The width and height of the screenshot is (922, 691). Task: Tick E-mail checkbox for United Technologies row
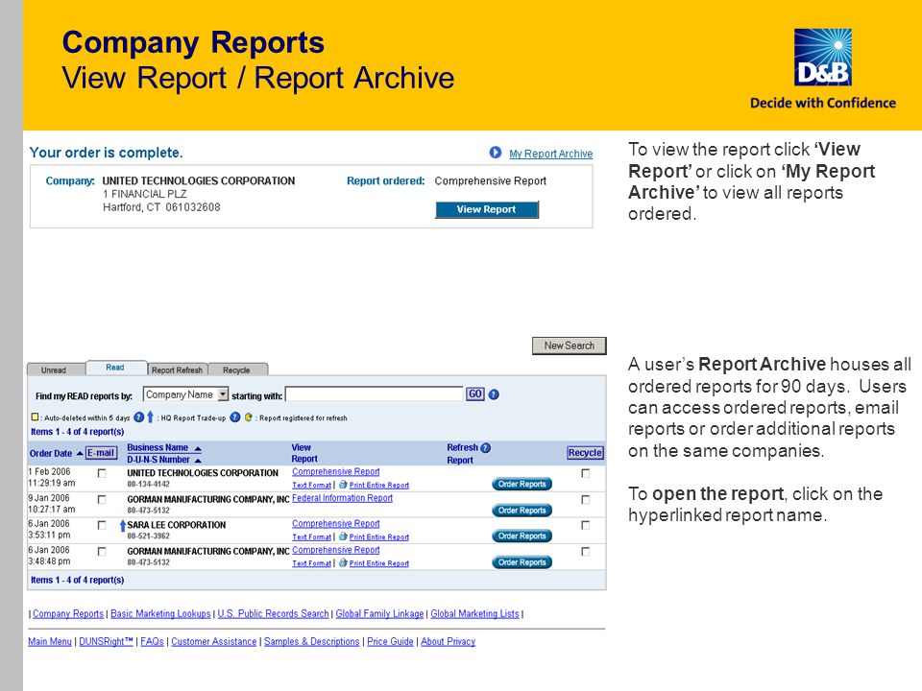(102, 473)
